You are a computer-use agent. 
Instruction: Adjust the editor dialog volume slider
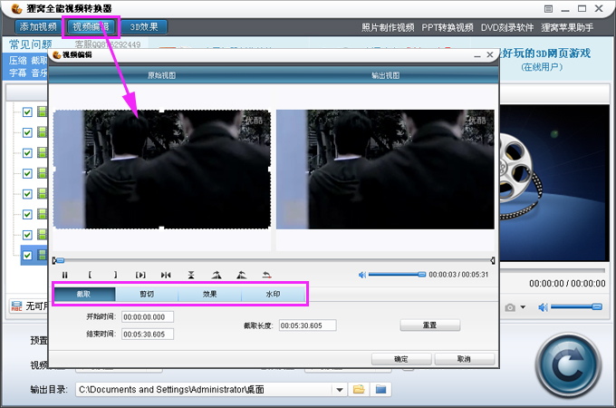397,275
